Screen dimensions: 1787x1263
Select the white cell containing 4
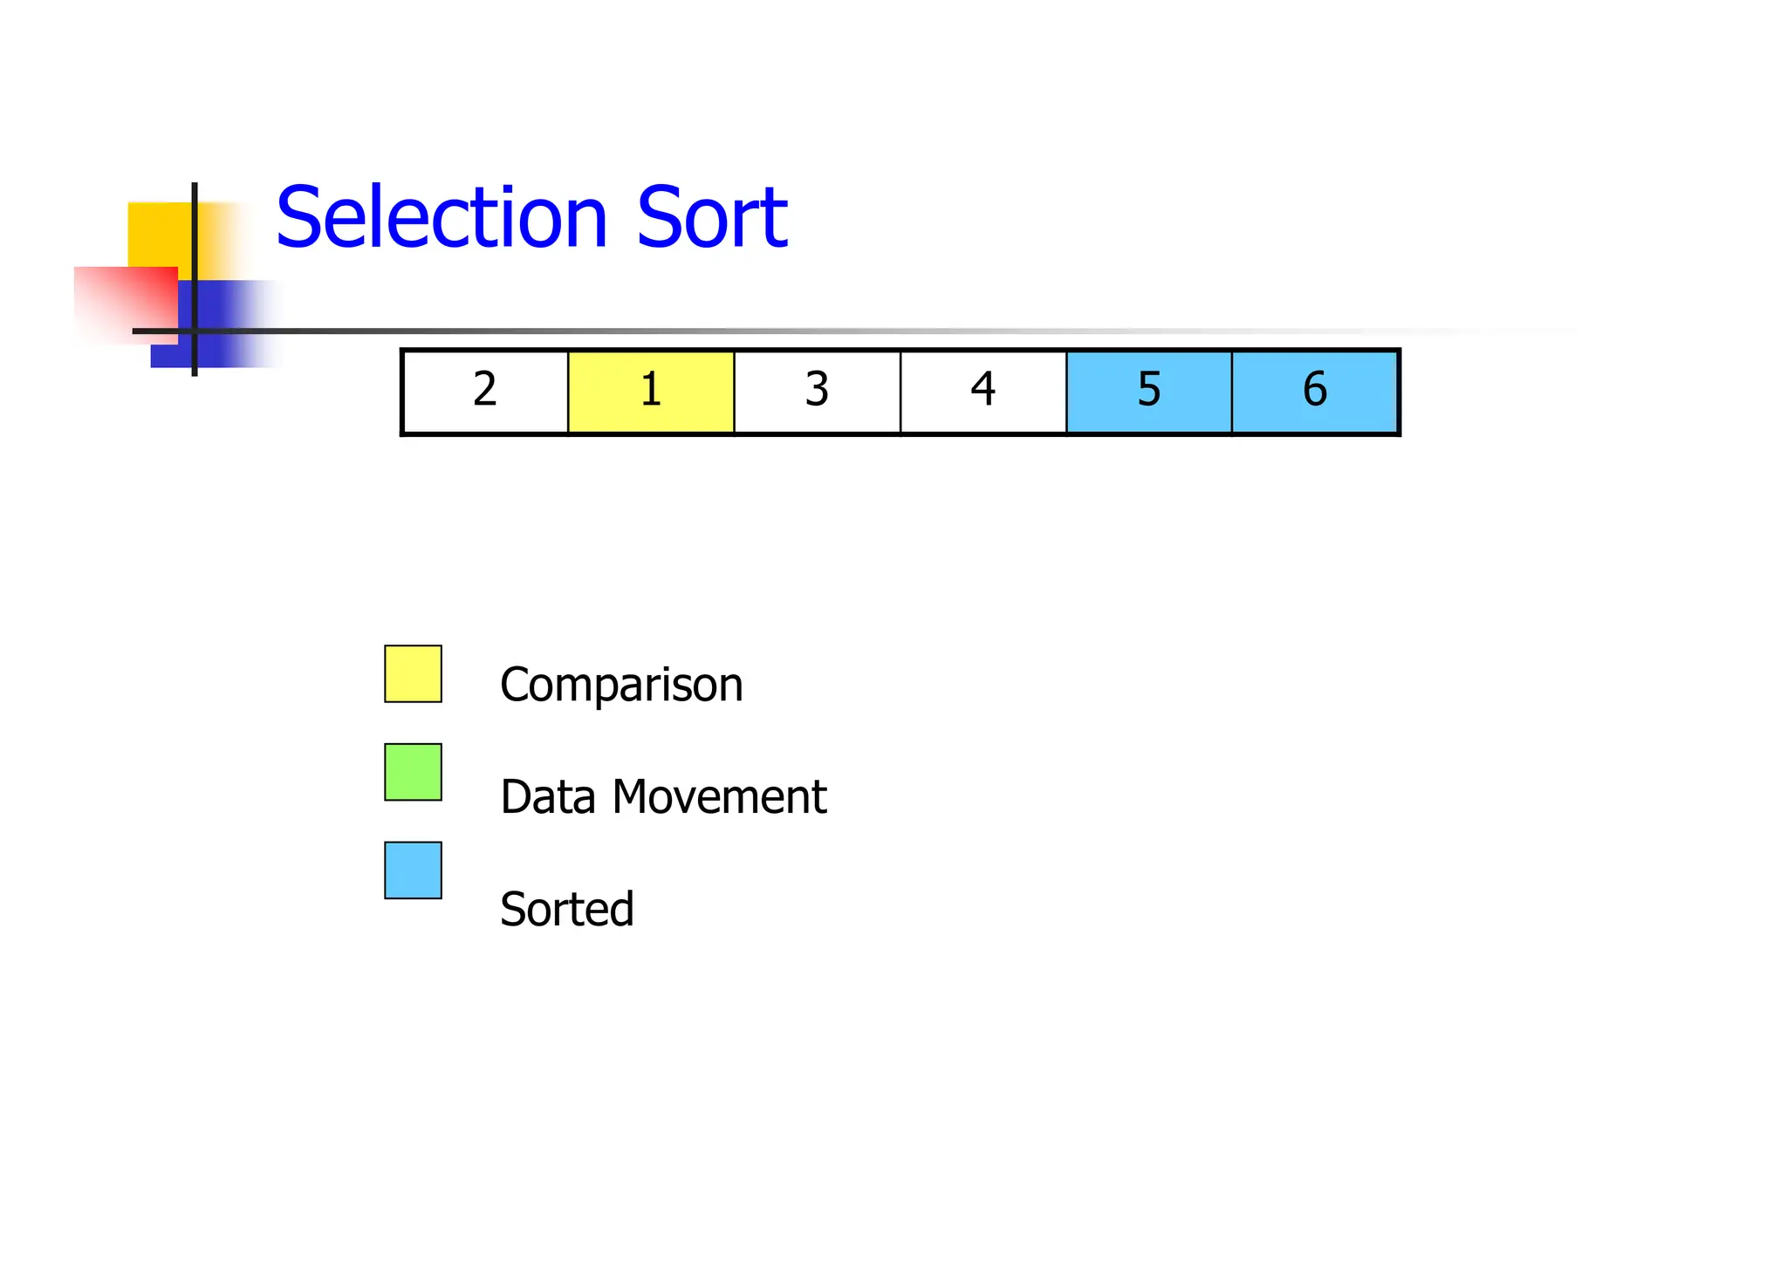click(x=983, y=392)
